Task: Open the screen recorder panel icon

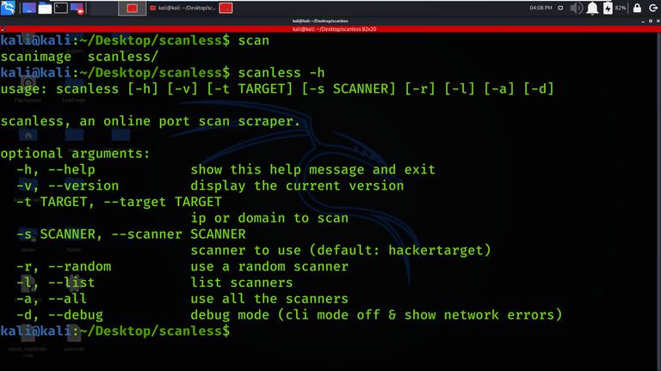Action: [77, 9]
